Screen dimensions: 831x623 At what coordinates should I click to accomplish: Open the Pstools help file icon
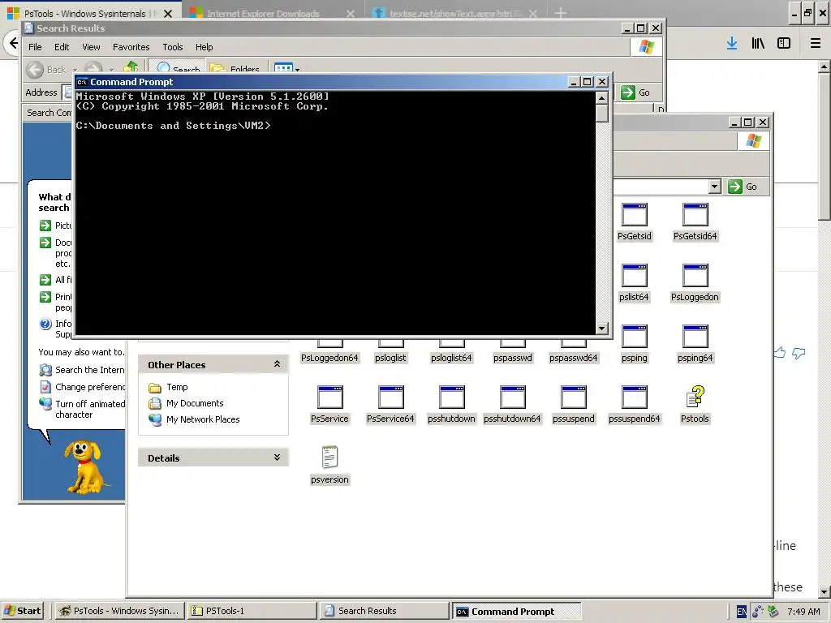click(695, 397)
